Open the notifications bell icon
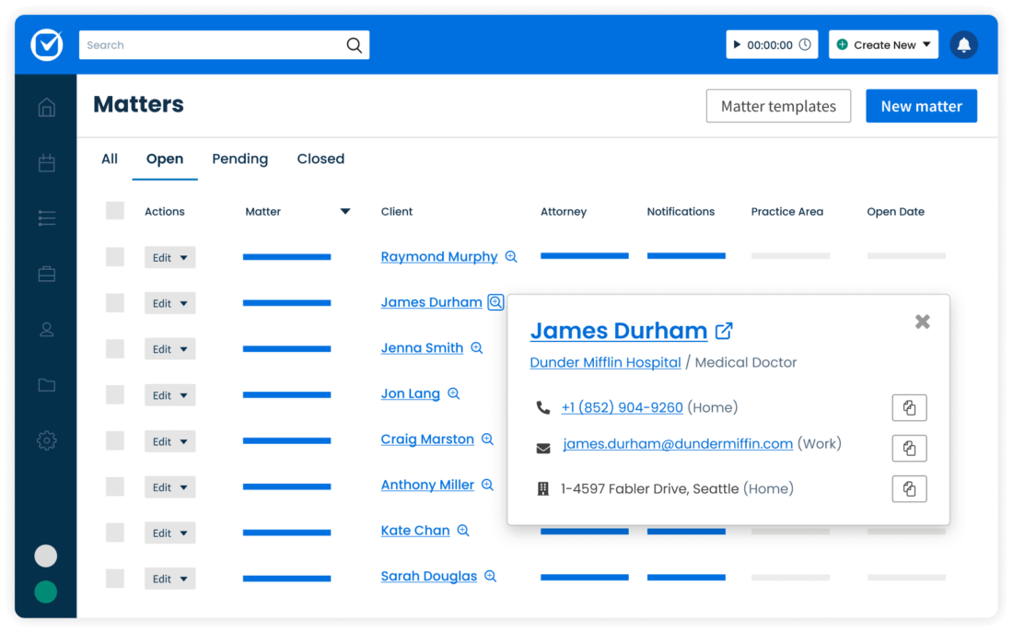This screenshot has width=1013, height=633. (x=963, y=44)
